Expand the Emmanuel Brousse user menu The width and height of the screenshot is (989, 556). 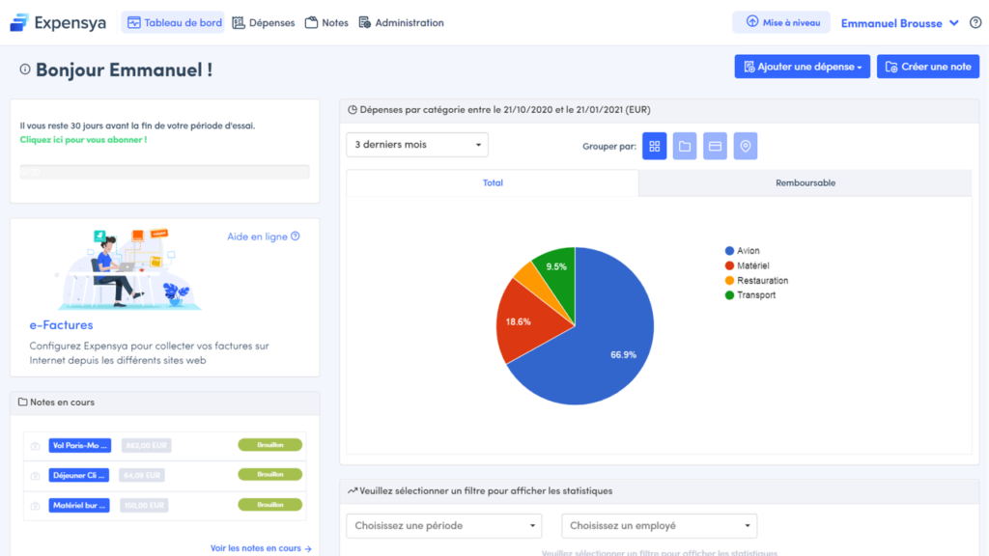pos(899,23)
